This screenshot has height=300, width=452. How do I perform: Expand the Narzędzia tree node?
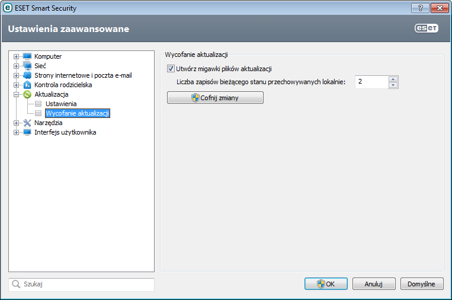[x=16, y=123]
